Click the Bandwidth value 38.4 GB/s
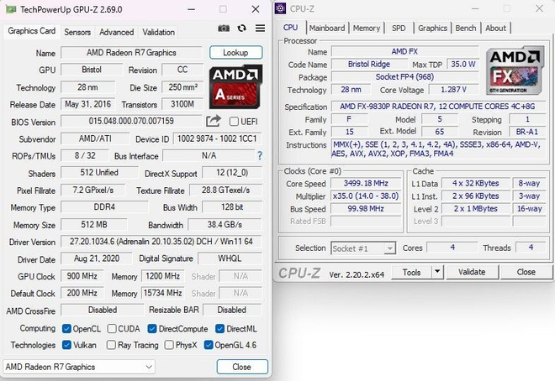Screen dimensions: 555x381 (x=225, y=225)
